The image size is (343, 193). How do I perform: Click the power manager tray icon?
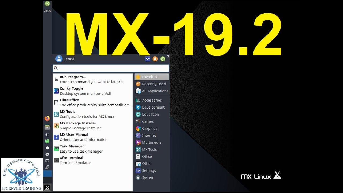pos(47,154)
